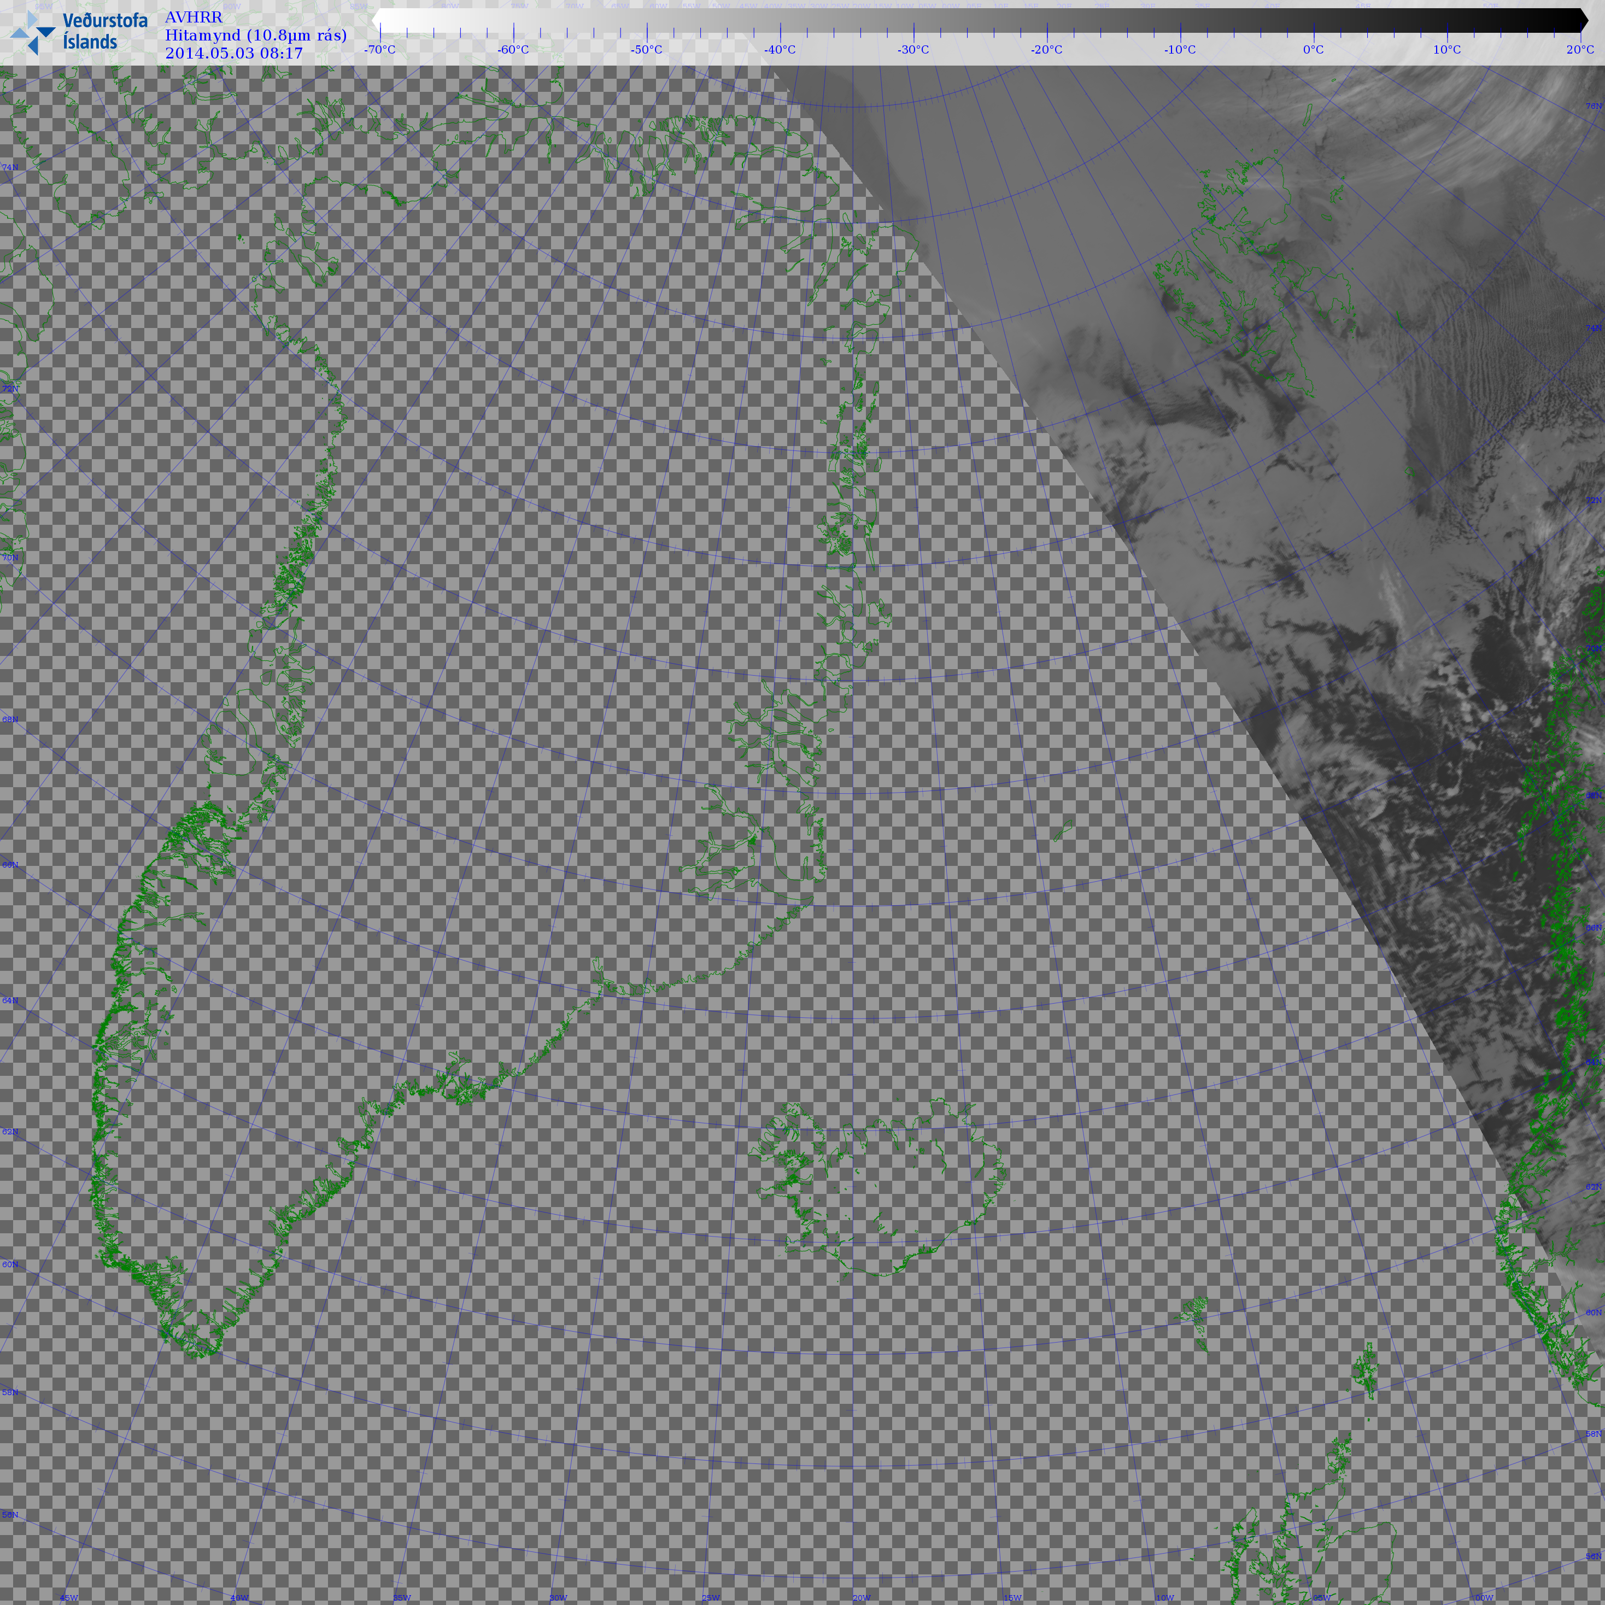Click the -40°C tick label on the scale
The width and height of the screenshot is (1605, 1605).
pyautogui.click(x=779, y=50)
